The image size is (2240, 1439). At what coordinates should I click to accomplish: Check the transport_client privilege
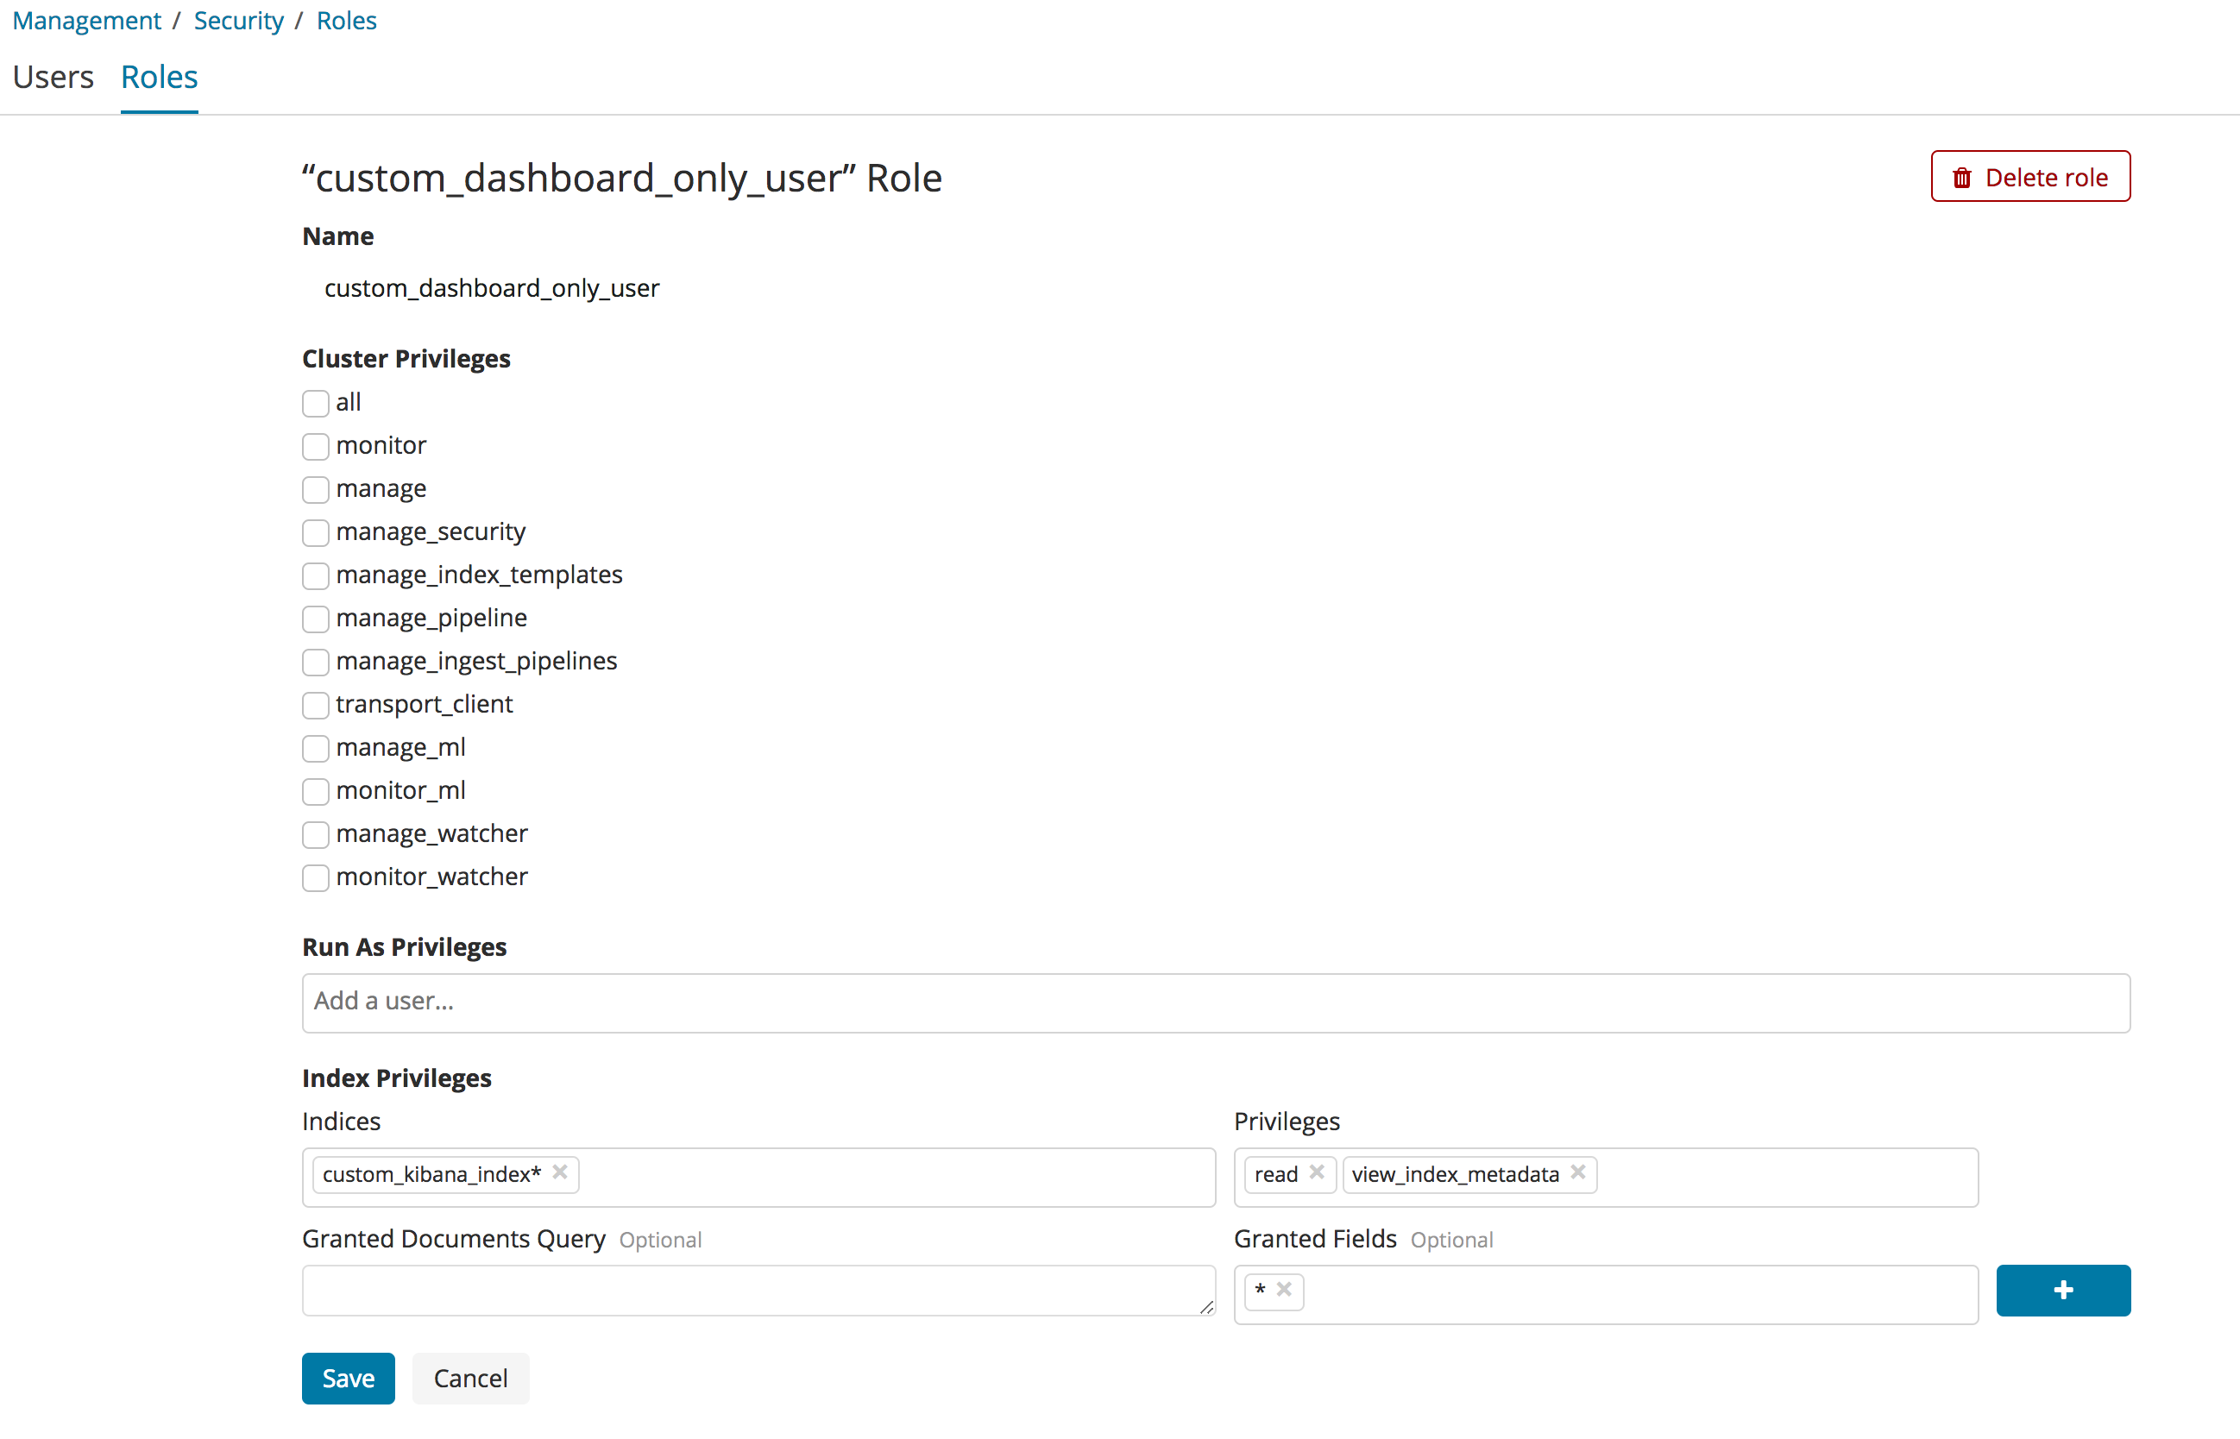pos(315,706)
